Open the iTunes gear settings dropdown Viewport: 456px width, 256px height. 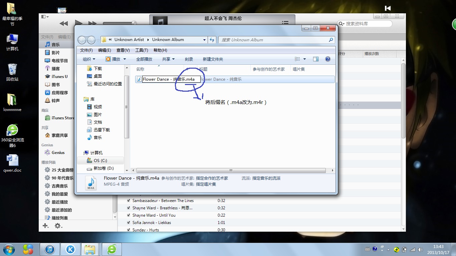tap(58, 226)
